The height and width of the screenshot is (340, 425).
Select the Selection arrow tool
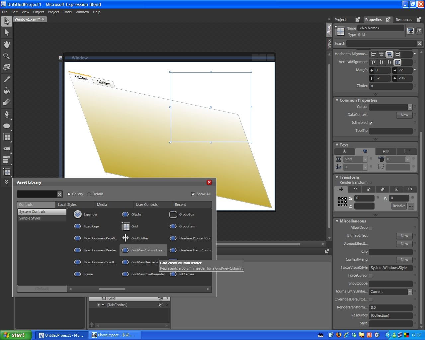click(x=7, y=21)
